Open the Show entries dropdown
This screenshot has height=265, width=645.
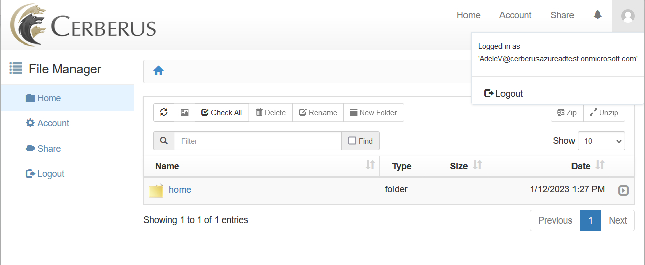[x=601, y=141]
